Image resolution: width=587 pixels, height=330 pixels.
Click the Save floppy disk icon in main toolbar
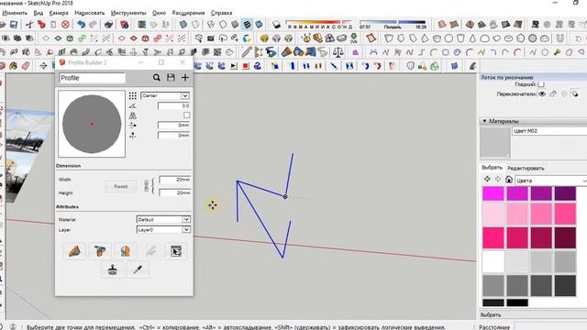pyautogui.click(x=14, y=25)
